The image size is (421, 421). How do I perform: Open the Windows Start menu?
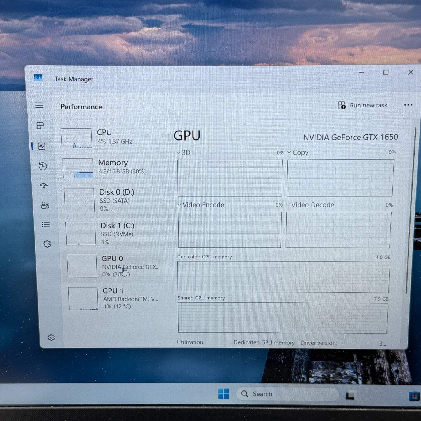pyautogui.click(x=224, y=394)
